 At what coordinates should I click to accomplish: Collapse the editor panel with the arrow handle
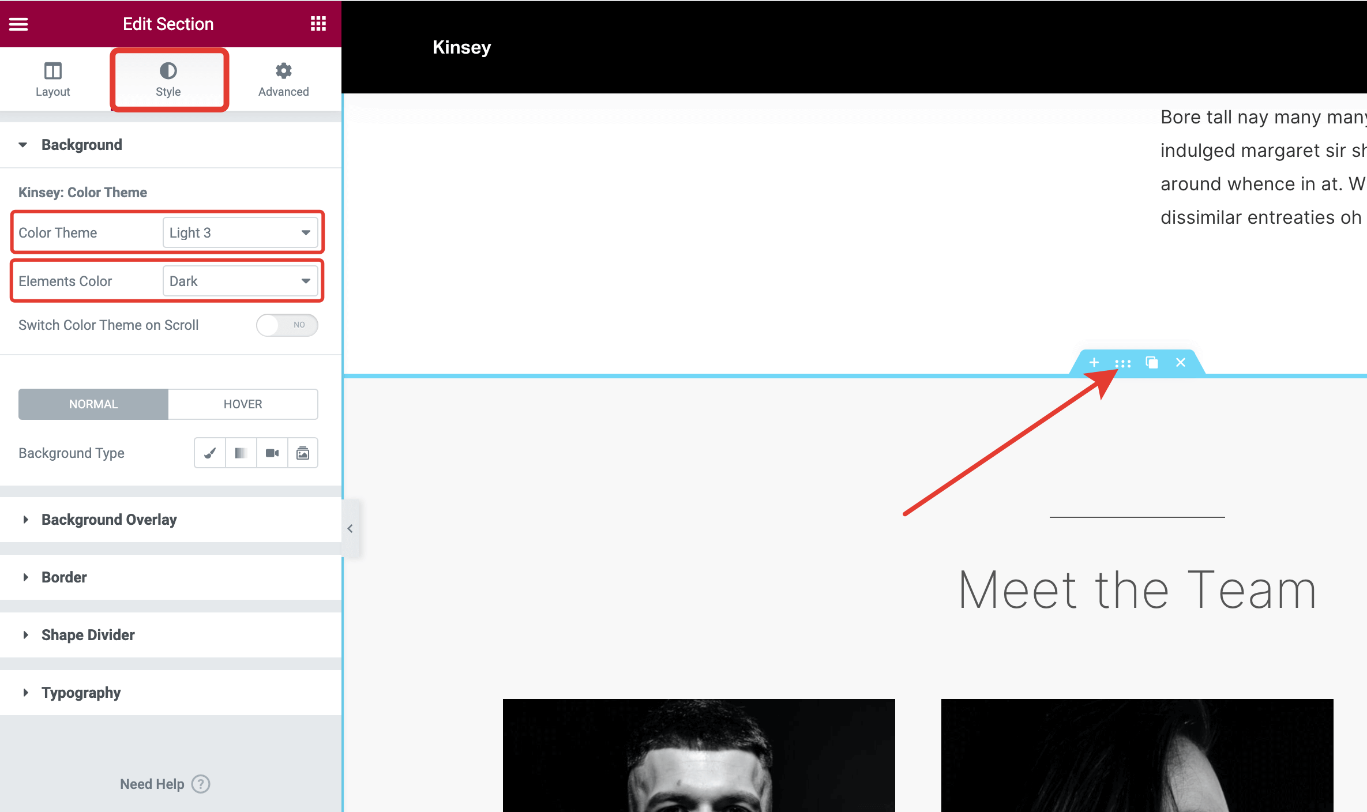350,528
